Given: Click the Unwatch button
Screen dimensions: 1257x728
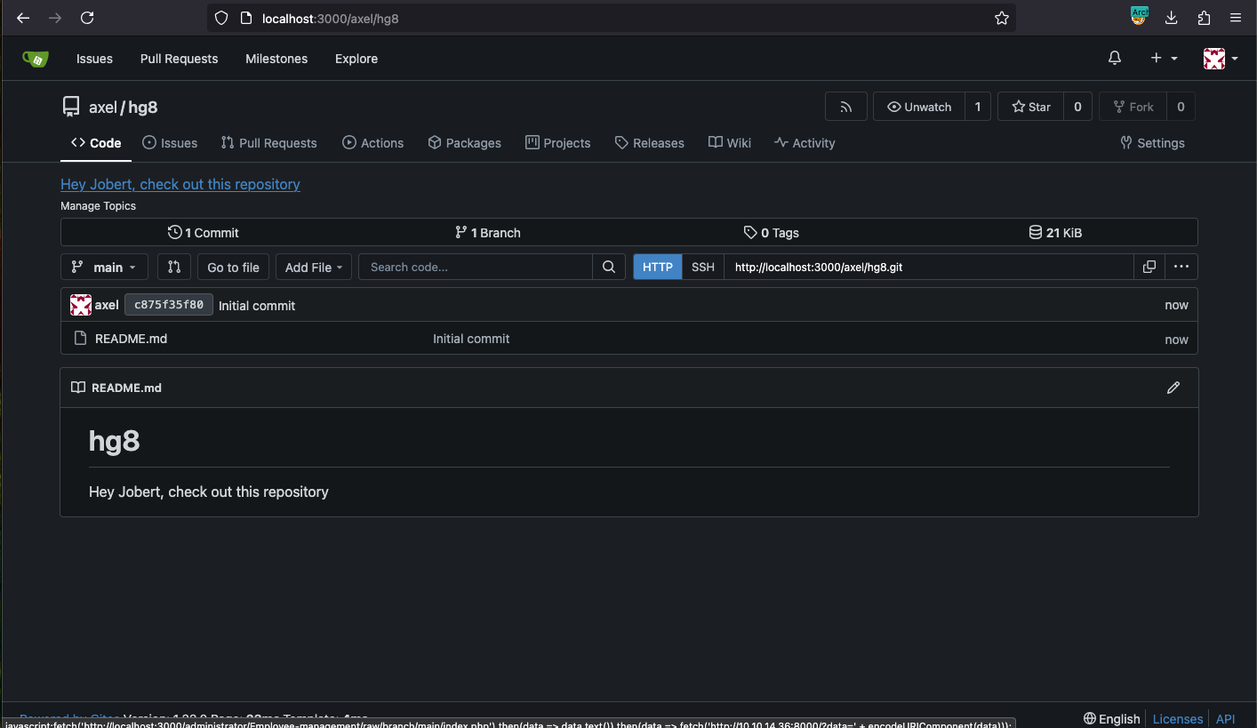Looking at the screenshot, I should (919, 107).
